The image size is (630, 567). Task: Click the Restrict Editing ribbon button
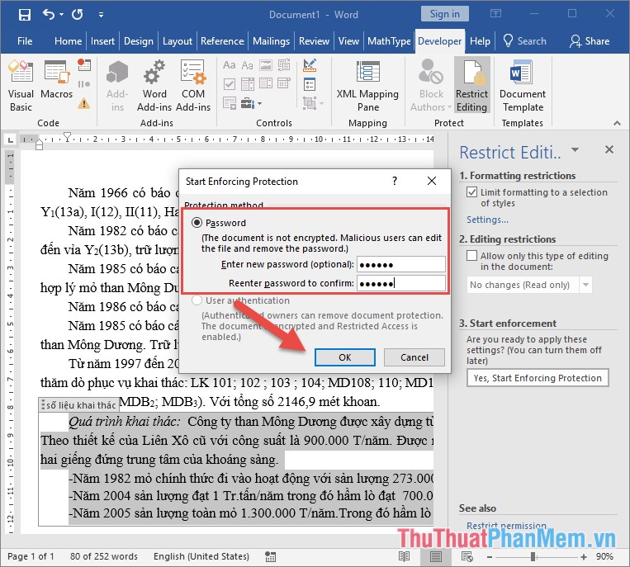pos(471,86)
